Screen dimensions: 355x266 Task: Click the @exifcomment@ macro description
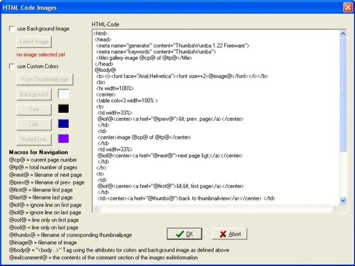[103, 258]
